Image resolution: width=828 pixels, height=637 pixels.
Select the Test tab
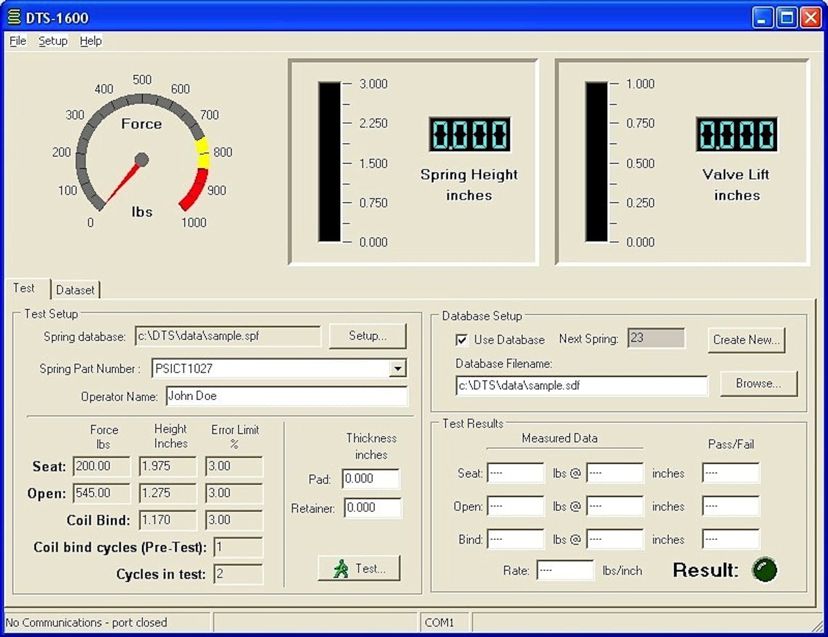[25, 288]
